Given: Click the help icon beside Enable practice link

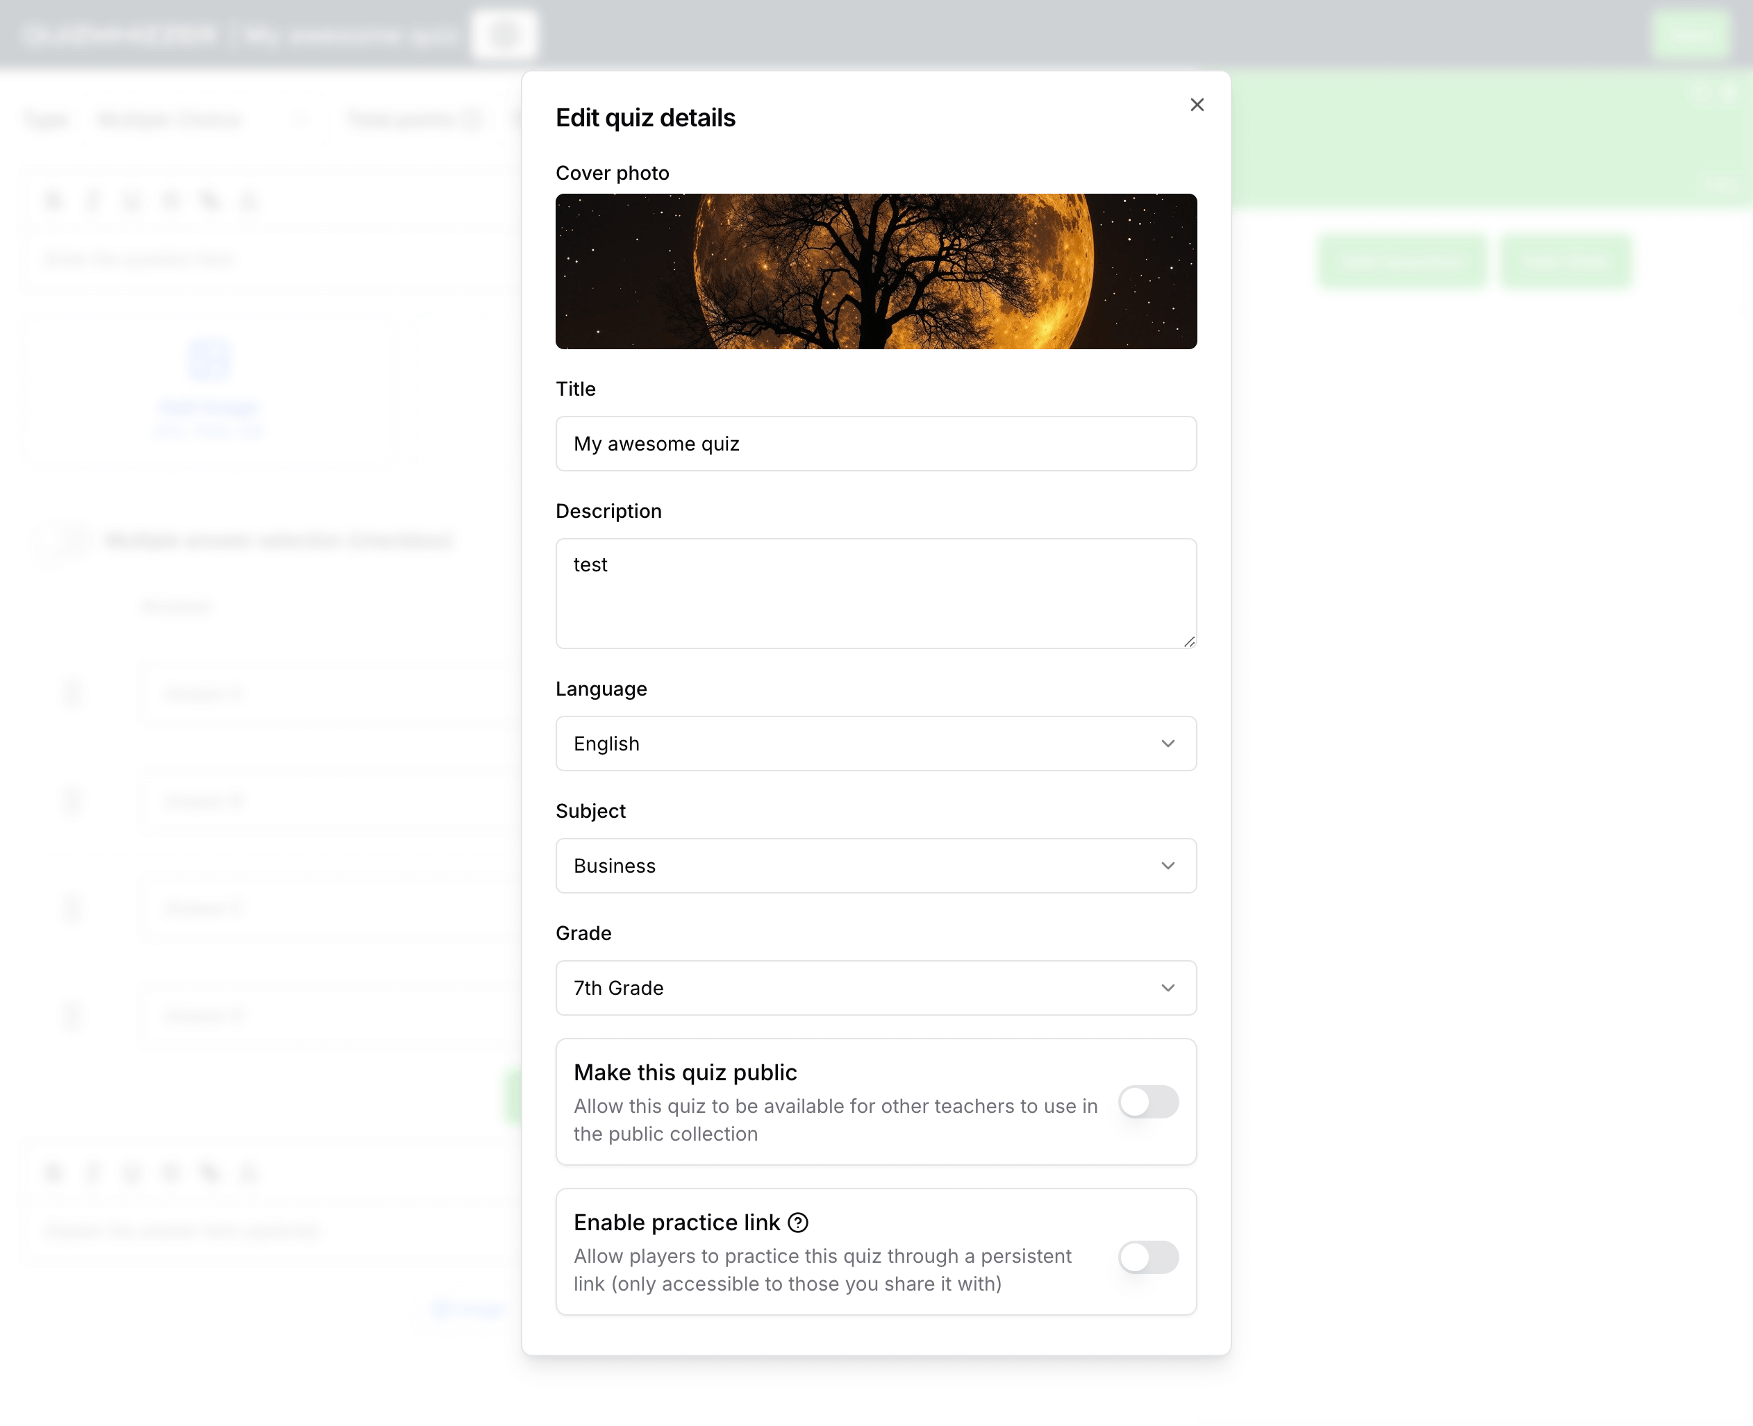Looking at the screenshot, I should tap(798, 1223).
